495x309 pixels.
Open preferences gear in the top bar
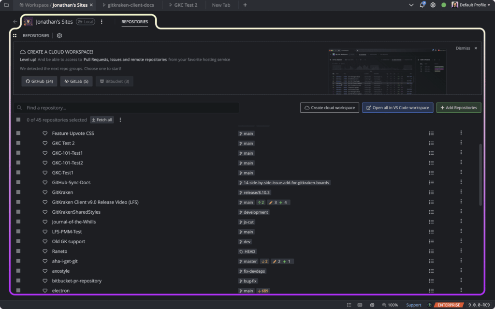pyautogui.click(x=433, y=5)
